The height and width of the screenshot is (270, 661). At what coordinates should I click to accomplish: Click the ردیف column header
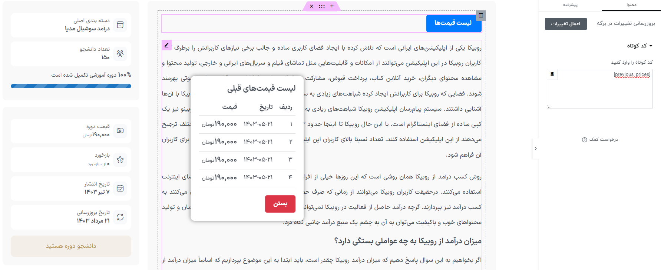[286, 107]
